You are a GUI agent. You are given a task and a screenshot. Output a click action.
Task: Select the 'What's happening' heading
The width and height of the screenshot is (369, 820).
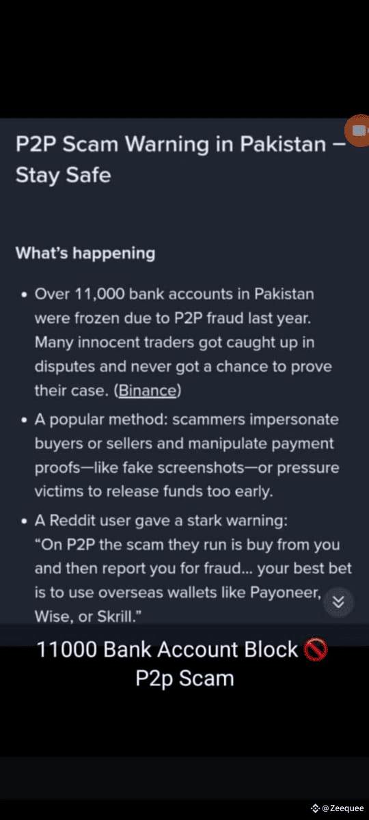pyautogui.click(x=85, y=253)
